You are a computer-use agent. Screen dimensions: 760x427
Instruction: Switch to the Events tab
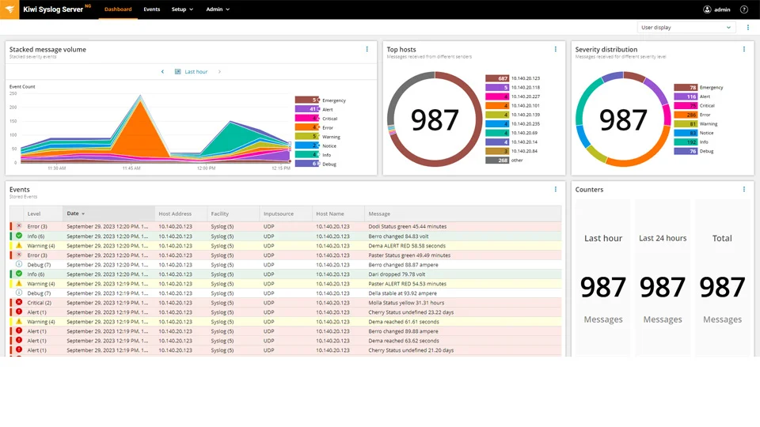tap(152, 9)
